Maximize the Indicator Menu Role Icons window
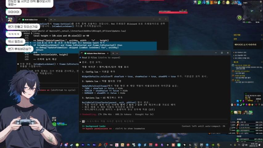Screen dimensions: 263x148 222,53
